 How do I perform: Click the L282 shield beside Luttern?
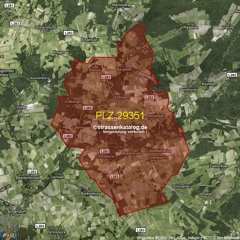[x=68, y=136]
